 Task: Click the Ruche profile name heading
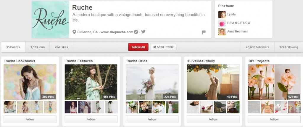coord(82,7)
